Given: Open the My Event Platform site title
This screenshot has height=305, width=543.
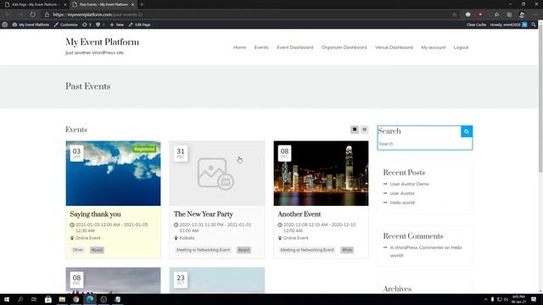Looking at the screenshot, I should coord(102,42).
